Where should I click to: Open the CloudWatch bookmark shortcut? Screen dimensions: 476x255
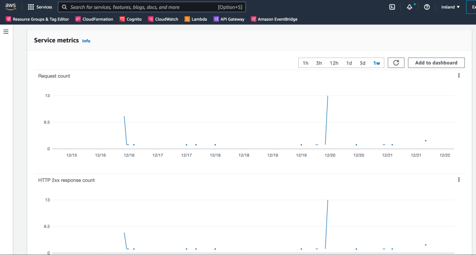pyautogui.click(x=163, y=20)
